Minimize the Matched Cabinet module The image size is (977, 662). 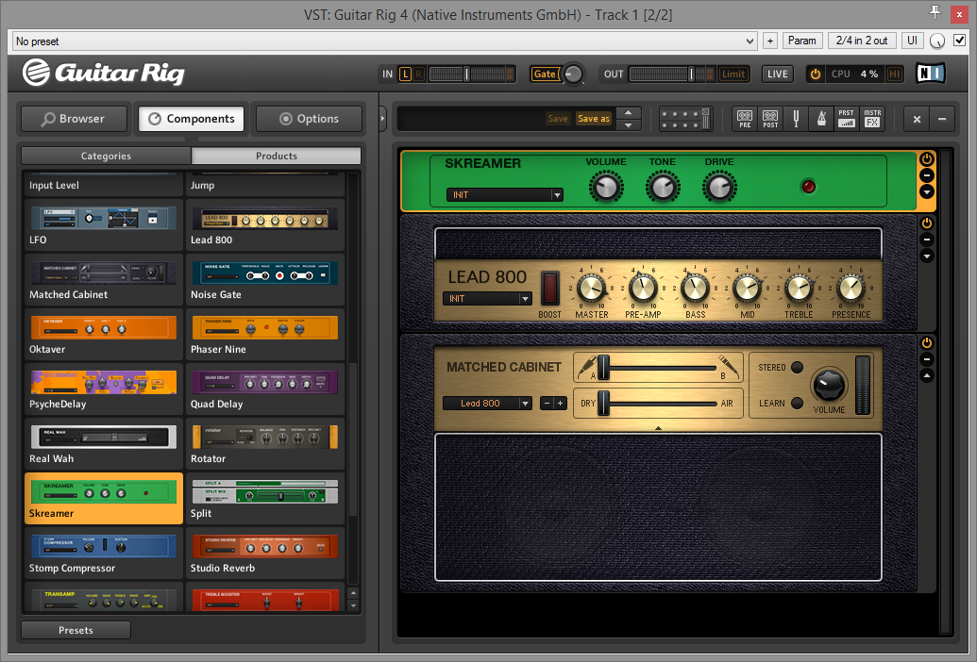(927, 359)
